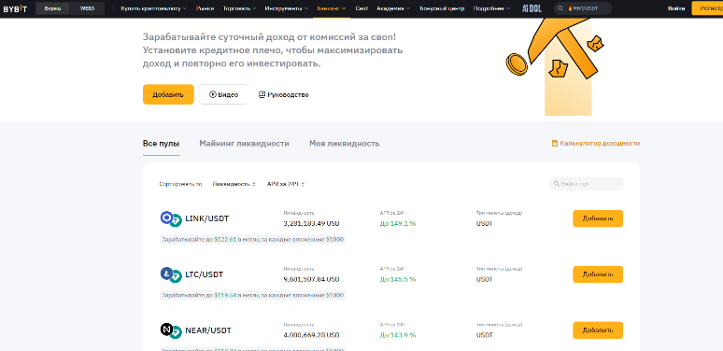This screenshot has height=351, width=723.
Task: Open Калькулятор доходности link
Action: coord(596,143)
